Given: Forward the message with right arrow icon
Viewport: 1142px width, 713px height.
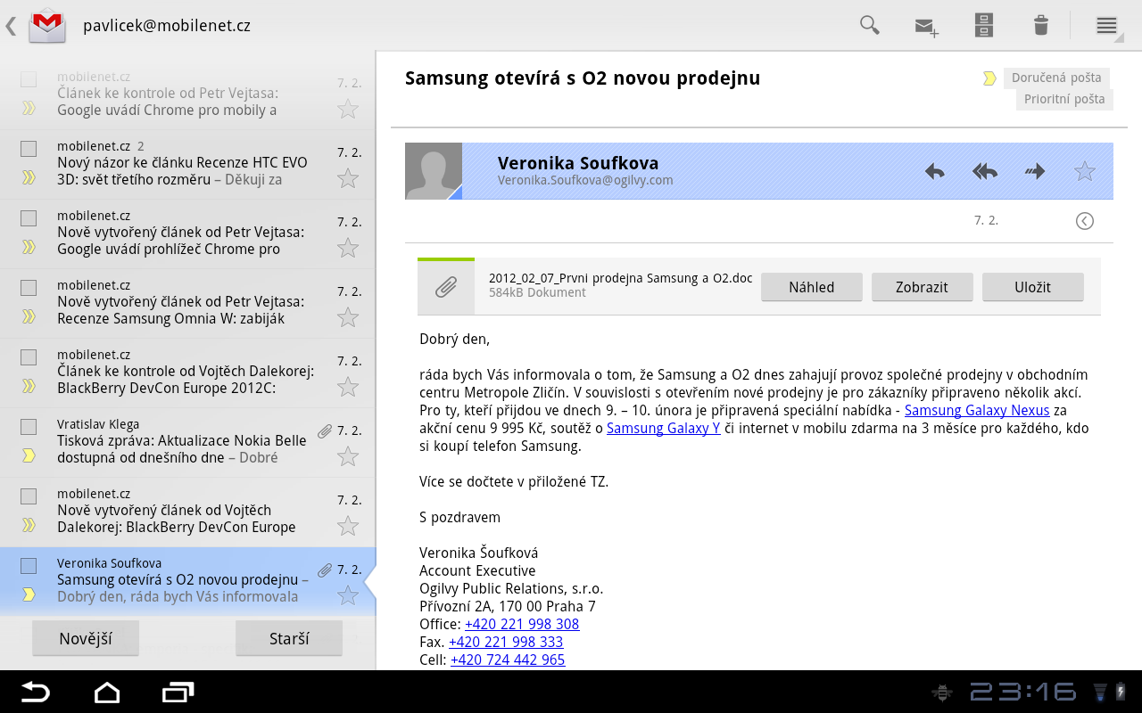Looking at the screenshot, I should coord(1035,171).
